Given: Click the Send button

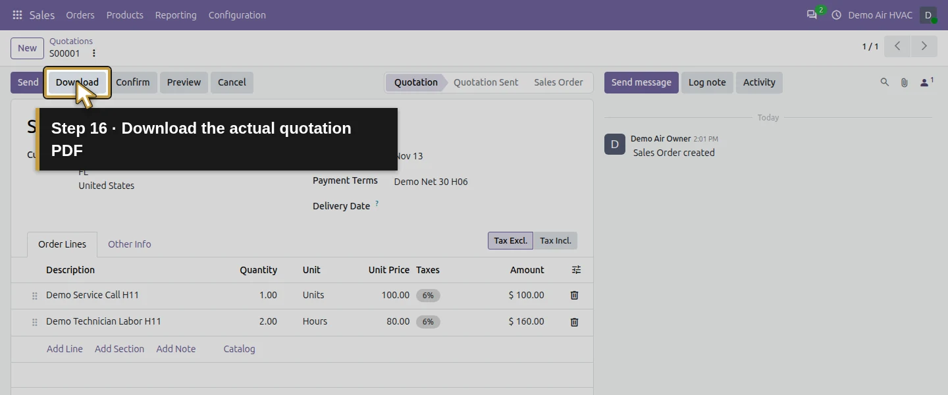Looking at the screenshot, I should pyautogui.click(x=28, y=82).
